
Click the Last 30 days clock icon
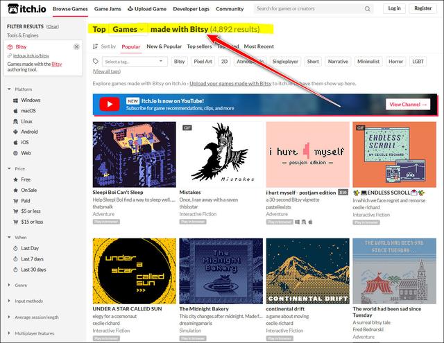point(15,270)
